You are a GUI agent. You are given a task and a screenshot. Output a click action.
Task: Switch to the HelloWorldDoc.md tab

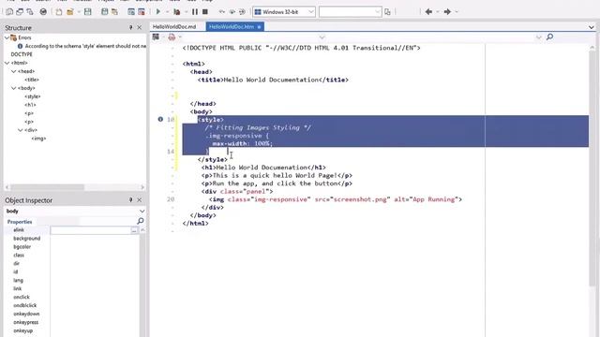174,27
